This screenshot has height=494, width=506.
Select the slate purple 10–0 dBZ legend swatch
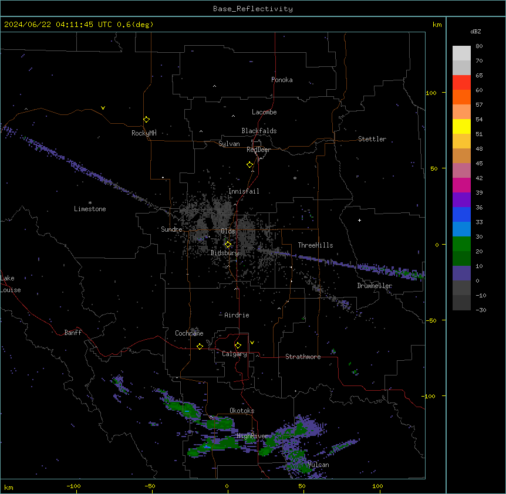pyautogui.click(x=461, y=273)
